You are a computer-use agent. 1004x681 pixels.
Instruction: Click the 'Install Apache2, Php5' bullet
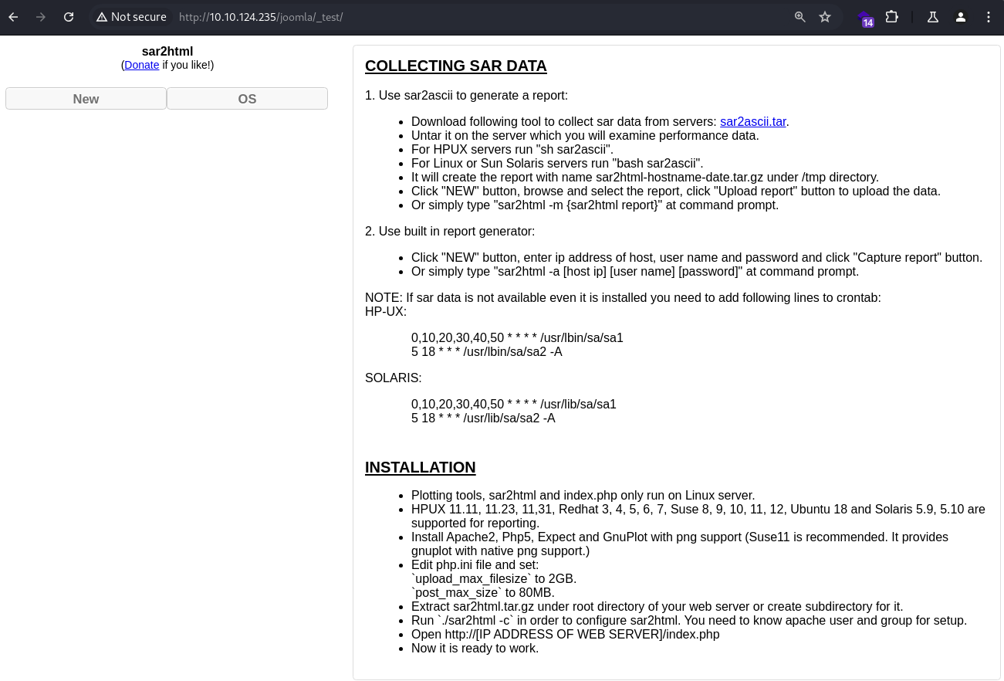[680, 544]
